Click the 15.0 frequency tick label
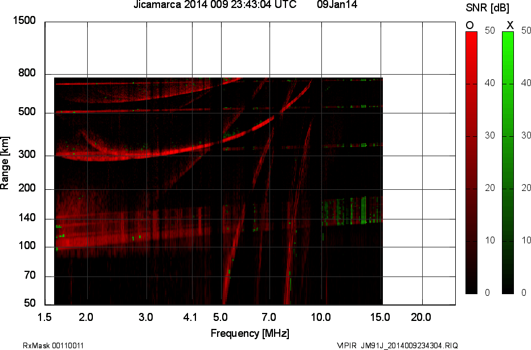Screen dimensions: 531x350 tap(381, 317)
